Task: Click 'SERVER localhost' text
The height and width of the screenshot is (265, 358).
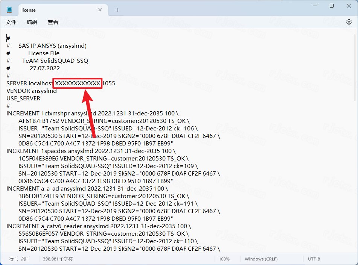Action: (30, 83)
